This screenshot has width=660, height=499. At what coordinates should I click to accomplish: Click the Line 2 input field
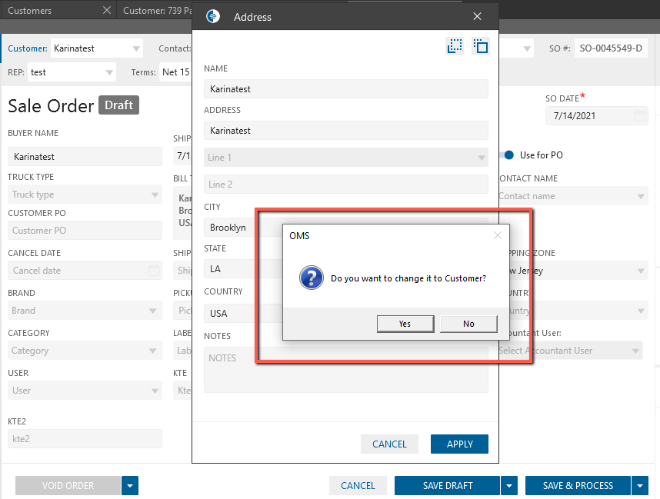[346, 185]
